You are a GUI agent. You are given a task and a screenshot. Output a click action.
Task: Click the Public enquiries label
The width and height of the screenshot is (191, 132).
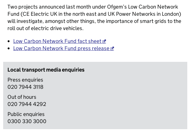(x=26, y=114)
